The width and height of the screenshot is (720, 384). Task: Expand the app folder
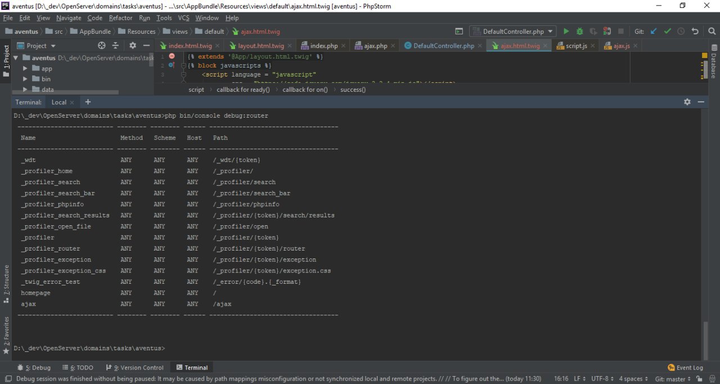[25, 68]
